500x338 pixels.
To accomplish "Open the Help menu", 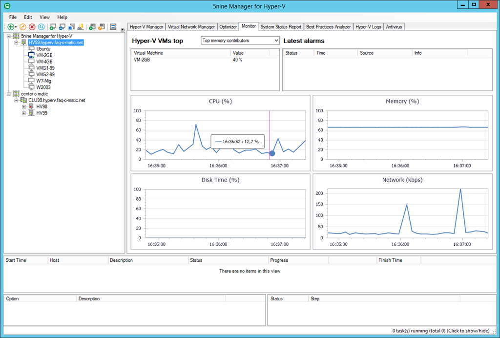I will click(x=62, y=17).
